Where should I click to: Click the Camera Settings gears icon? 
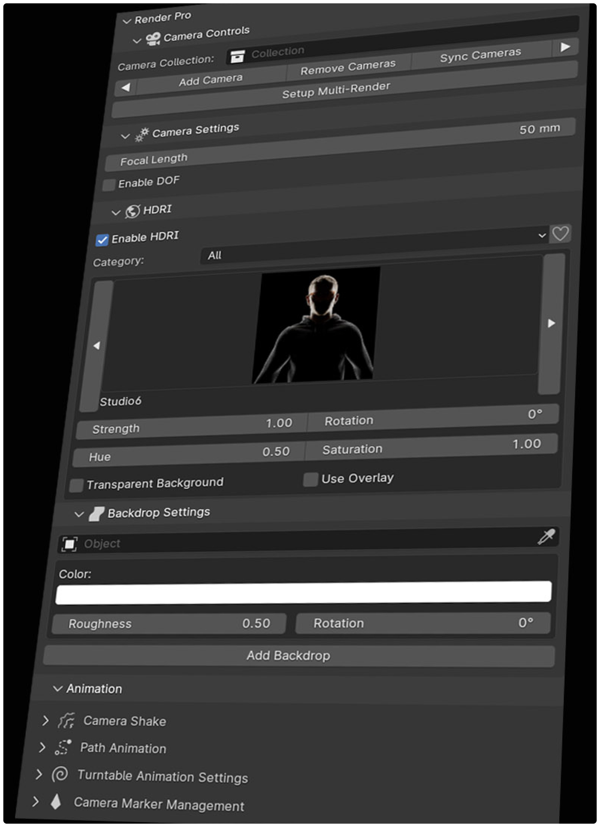pyautogui.click(x=142, y=134)
